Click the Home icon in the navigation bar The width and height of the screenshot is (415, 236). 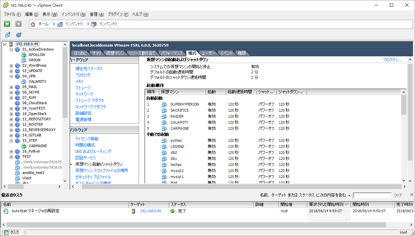pyautogui.click(x=33, y=24)
